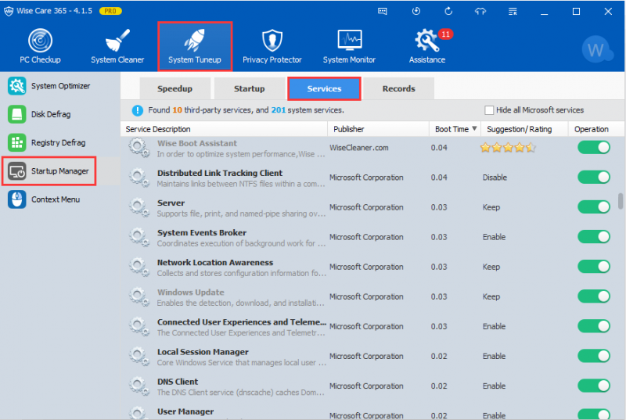
Task: Open the menu list icon in title bar
Action: (x=513, y=11)
